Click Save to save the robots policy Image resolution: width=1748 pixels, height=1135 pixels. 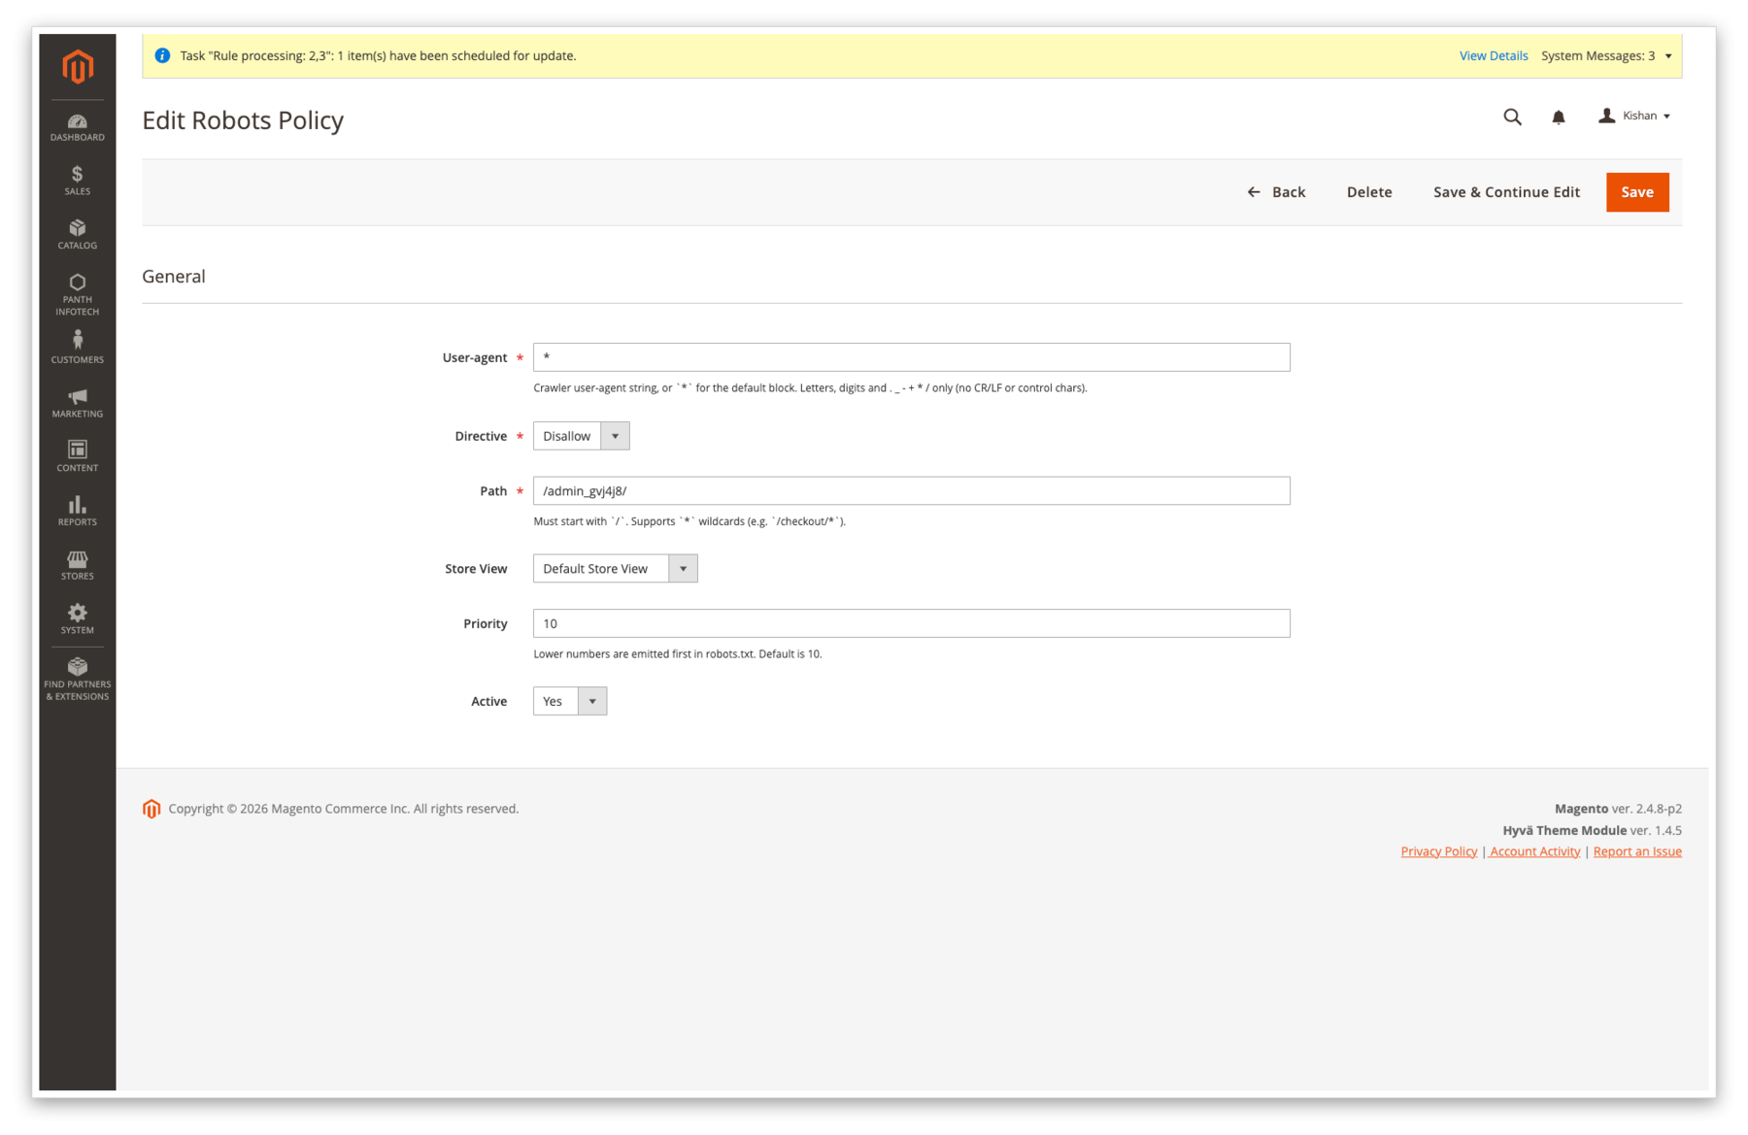pyautogui.click(x=1637, y=191)
